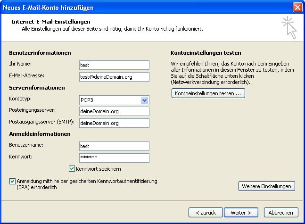Select the Posteingangsserver input field
The height and width of the screenshot is (224, 305).
pos(114,111)
